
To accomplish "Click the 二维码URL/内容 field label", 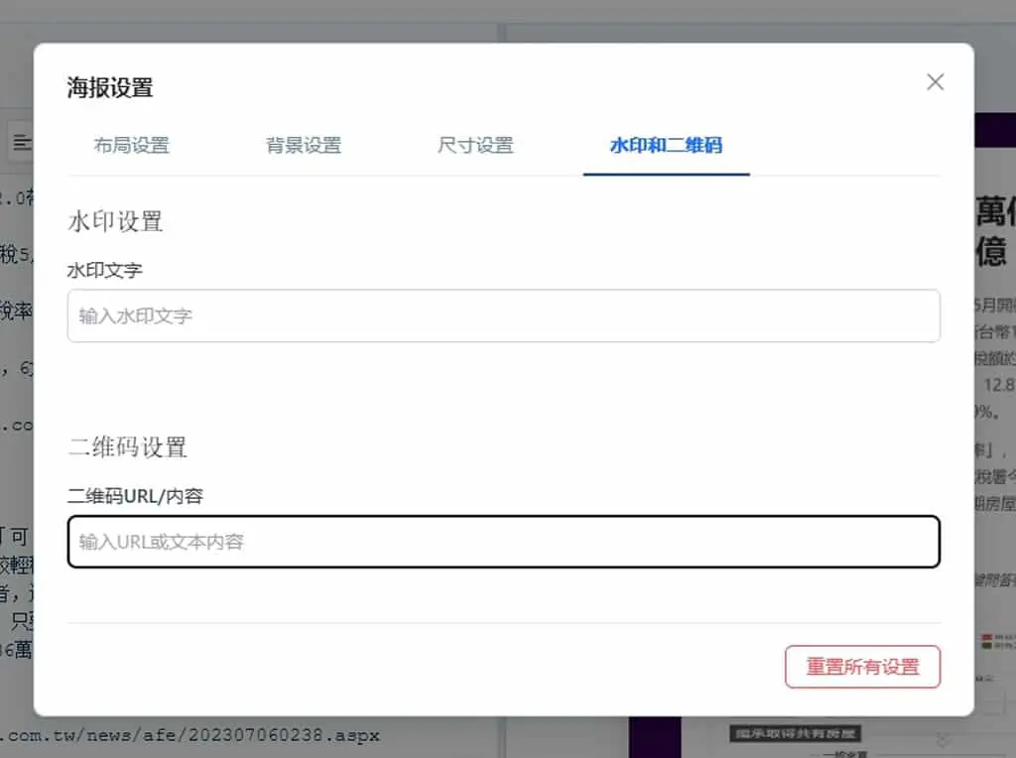I will click(135, 496).
